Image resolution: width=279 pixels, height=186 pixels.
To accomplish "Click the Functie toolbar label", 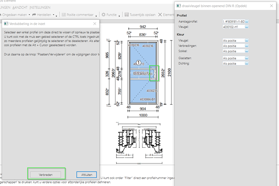I will [112, 15].
